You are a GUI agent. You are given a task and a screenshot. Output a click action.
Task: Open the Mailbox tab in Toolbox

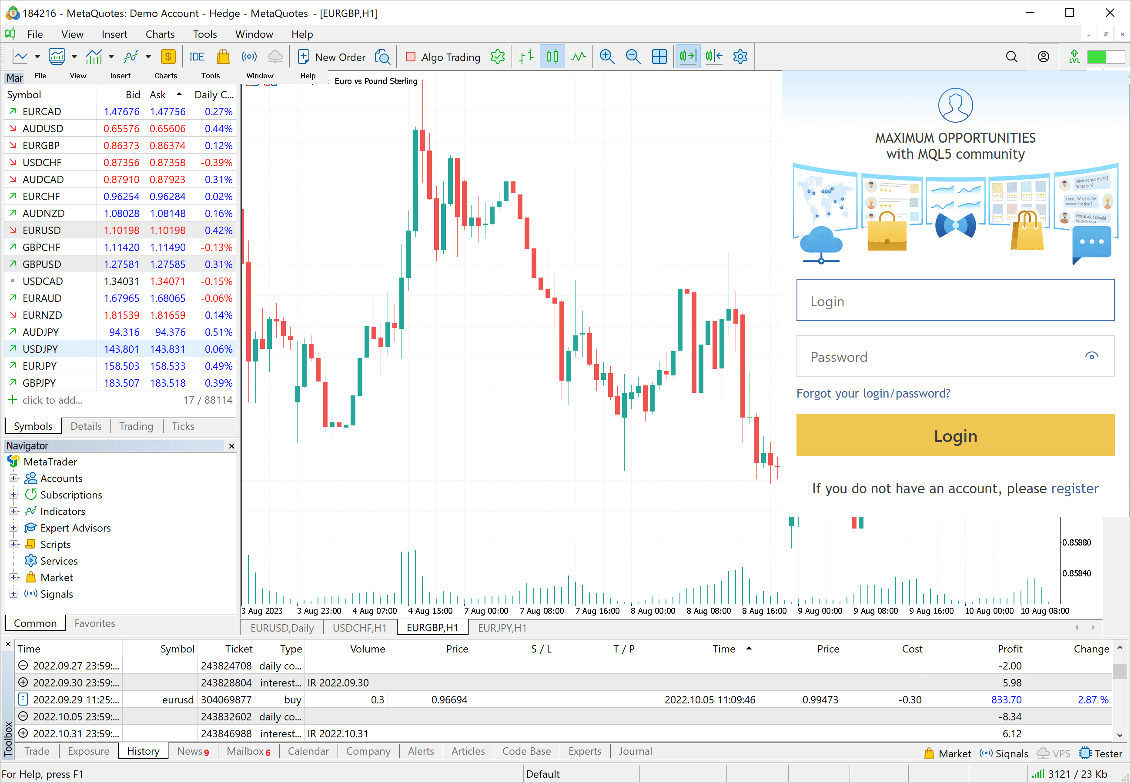tap(248, 752)
